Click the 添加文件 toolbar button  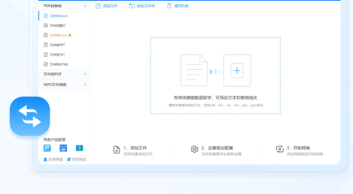(x=106, y=6)
